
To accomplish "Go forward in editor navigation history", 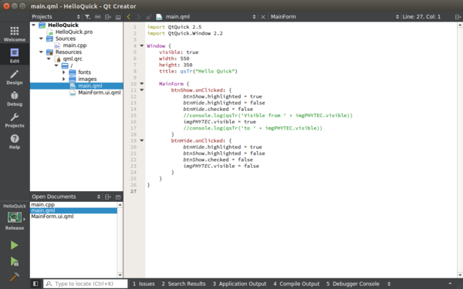I will click(138, 17).
